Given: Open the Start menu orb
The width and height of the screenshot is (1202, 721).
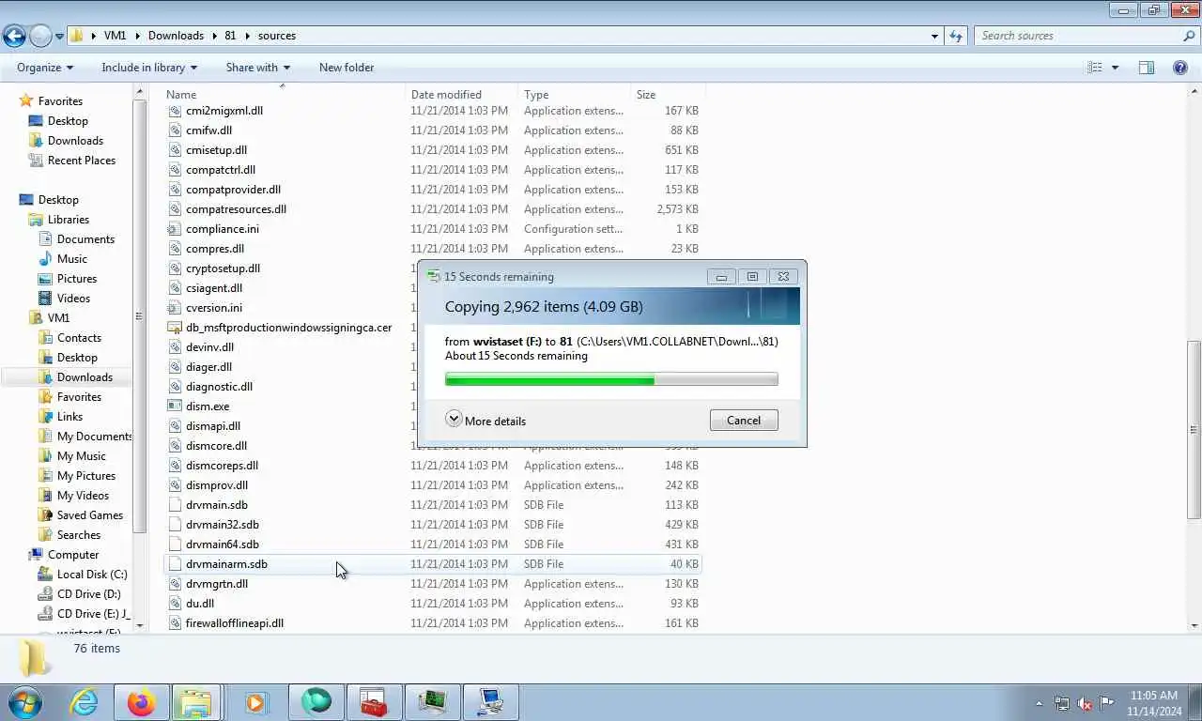Looking at the screenshot, I should (x=24, y=702).
